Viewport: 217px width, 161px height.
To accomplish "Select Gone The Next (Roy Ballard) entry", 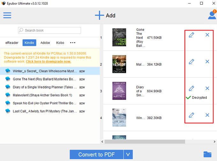I will (x=50, y=79).
